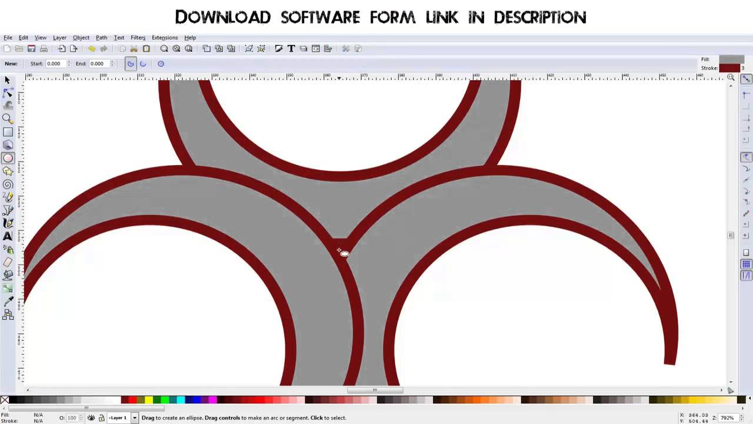Select the Spiral tool
The height and width of the screenshot is (424, 753).
[x=8, y=184]
